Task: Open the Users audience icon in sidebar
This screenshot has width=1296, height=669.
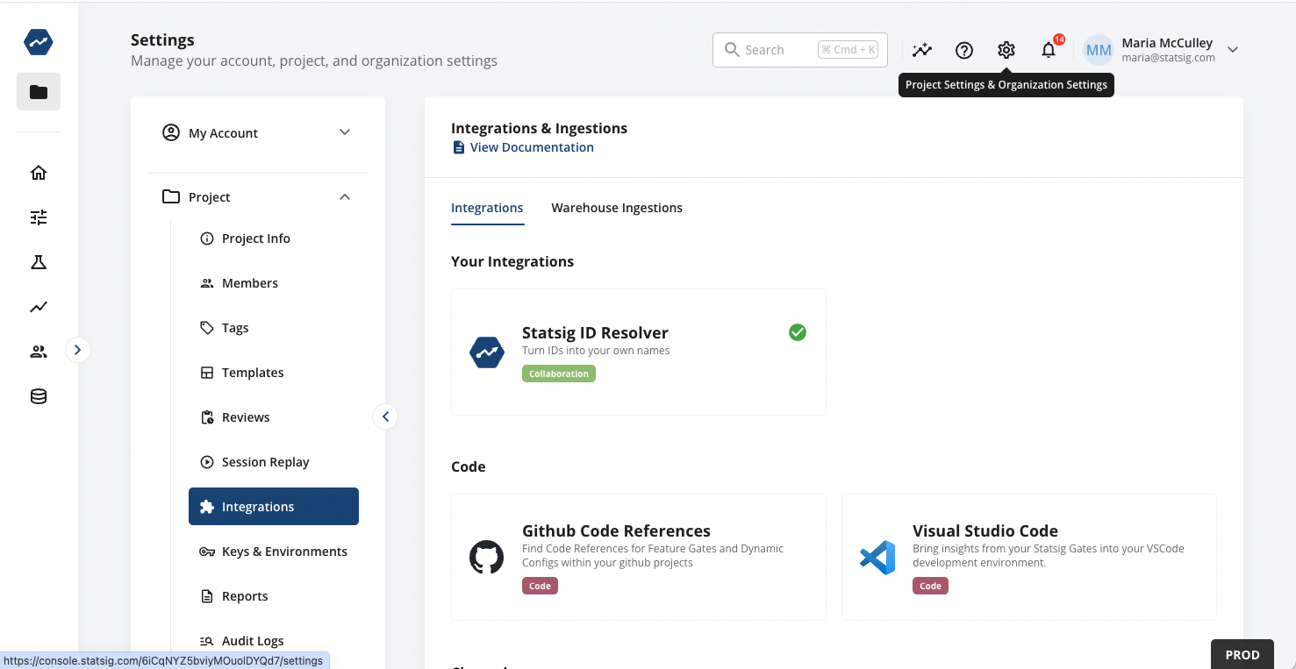Action: pos(38,351)
